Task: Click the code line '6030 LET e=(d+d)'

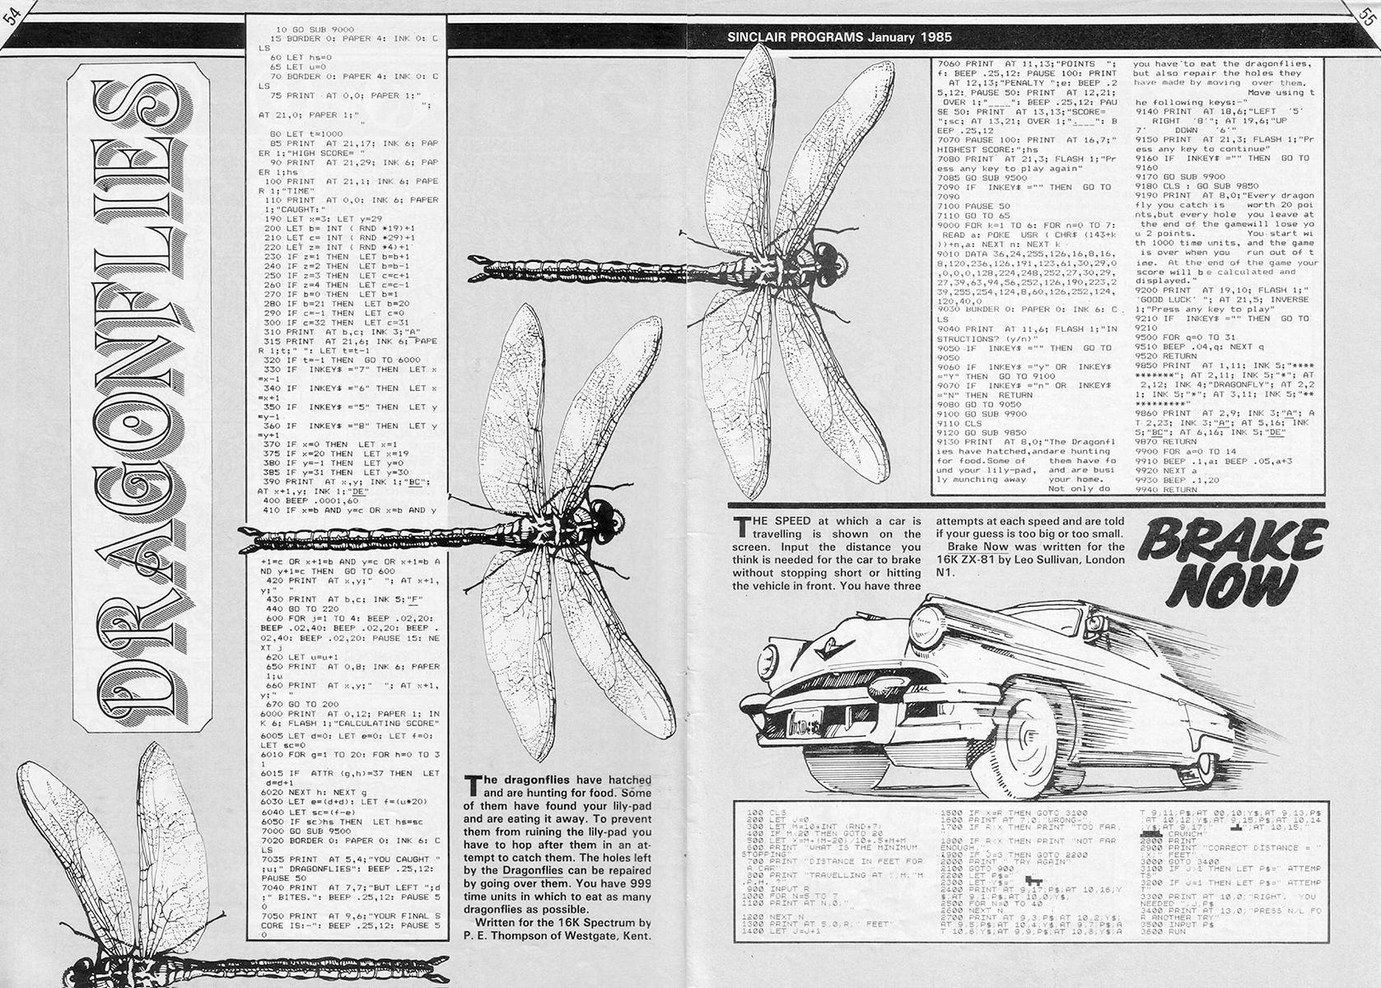Action: point(306,802)
